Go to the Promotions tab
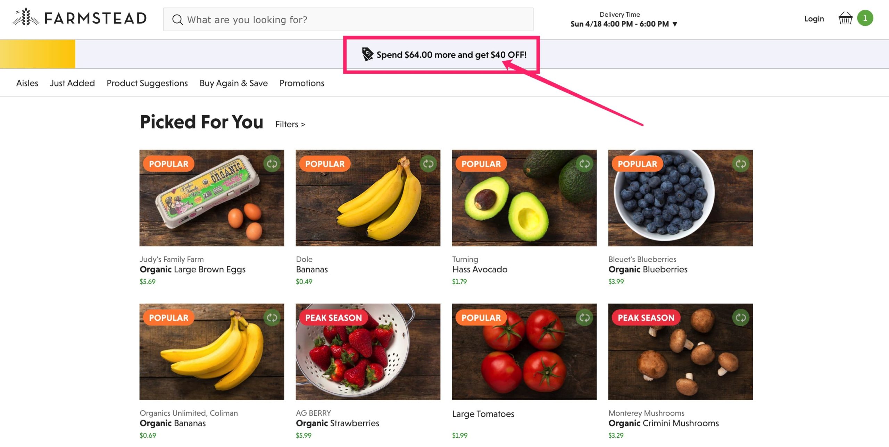The width and height of the screenshot is (889, 447). click(302, 83)
